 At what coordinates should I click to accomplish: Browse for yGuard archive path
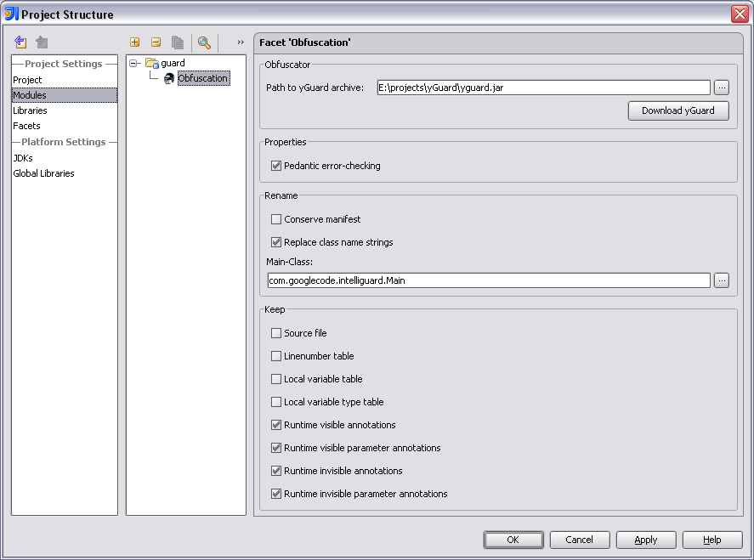(x=721, y=87)
